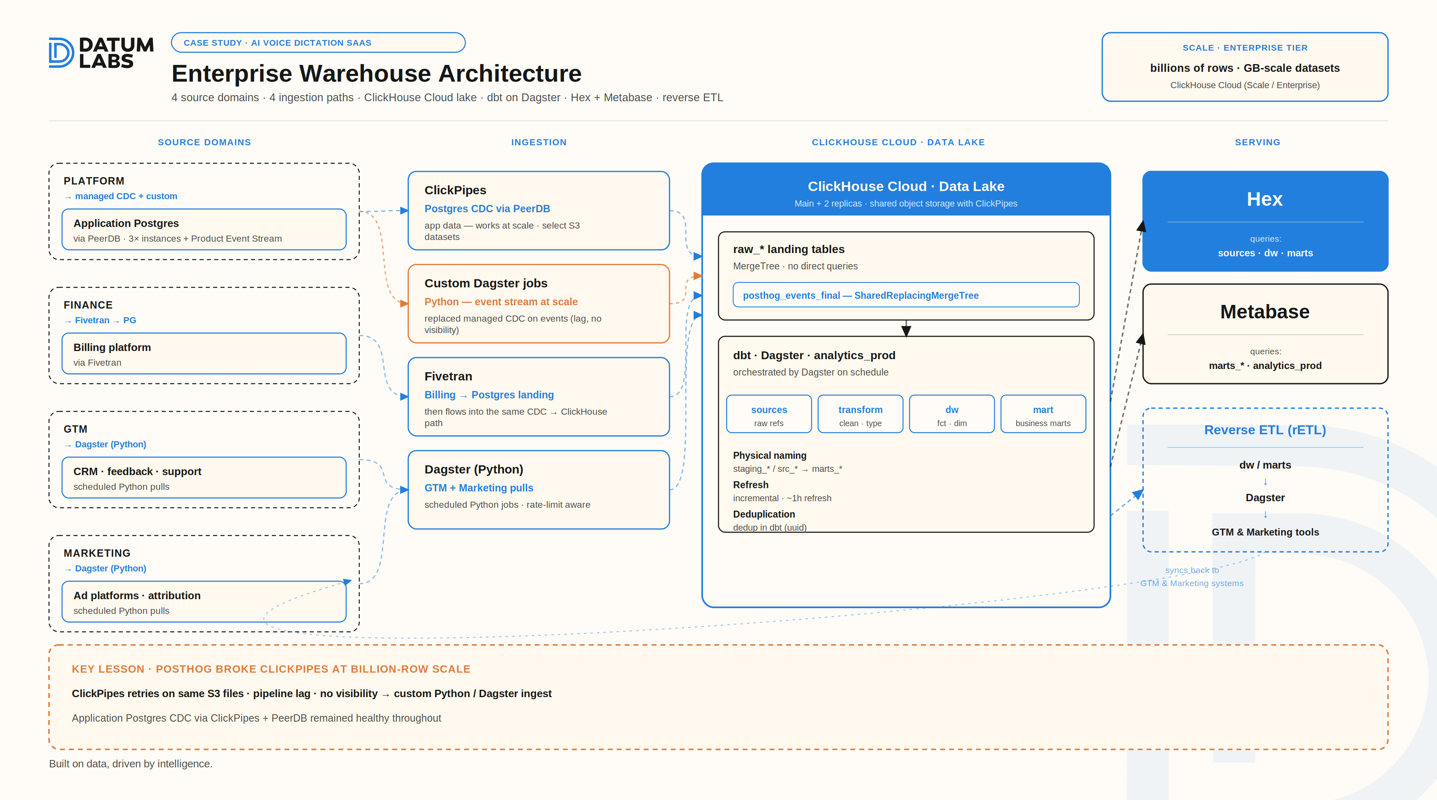
Task: Select the Custom Dagster jobs card
Action: pos(539,304)
